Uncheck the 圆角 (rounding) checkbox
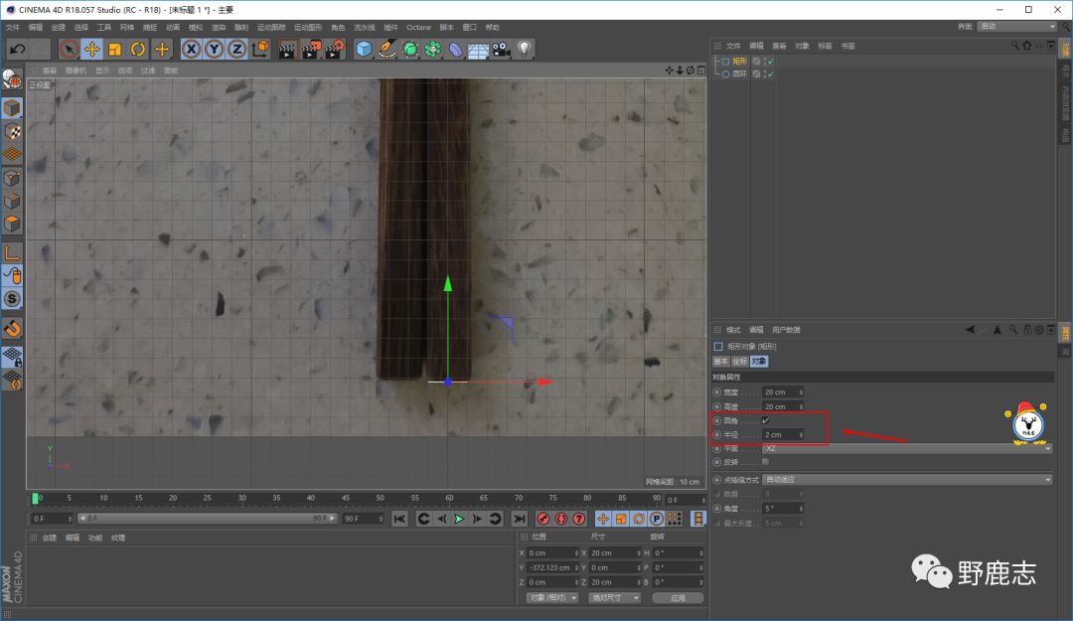This screenshot has height=621, width=1073. pos(765,420)
